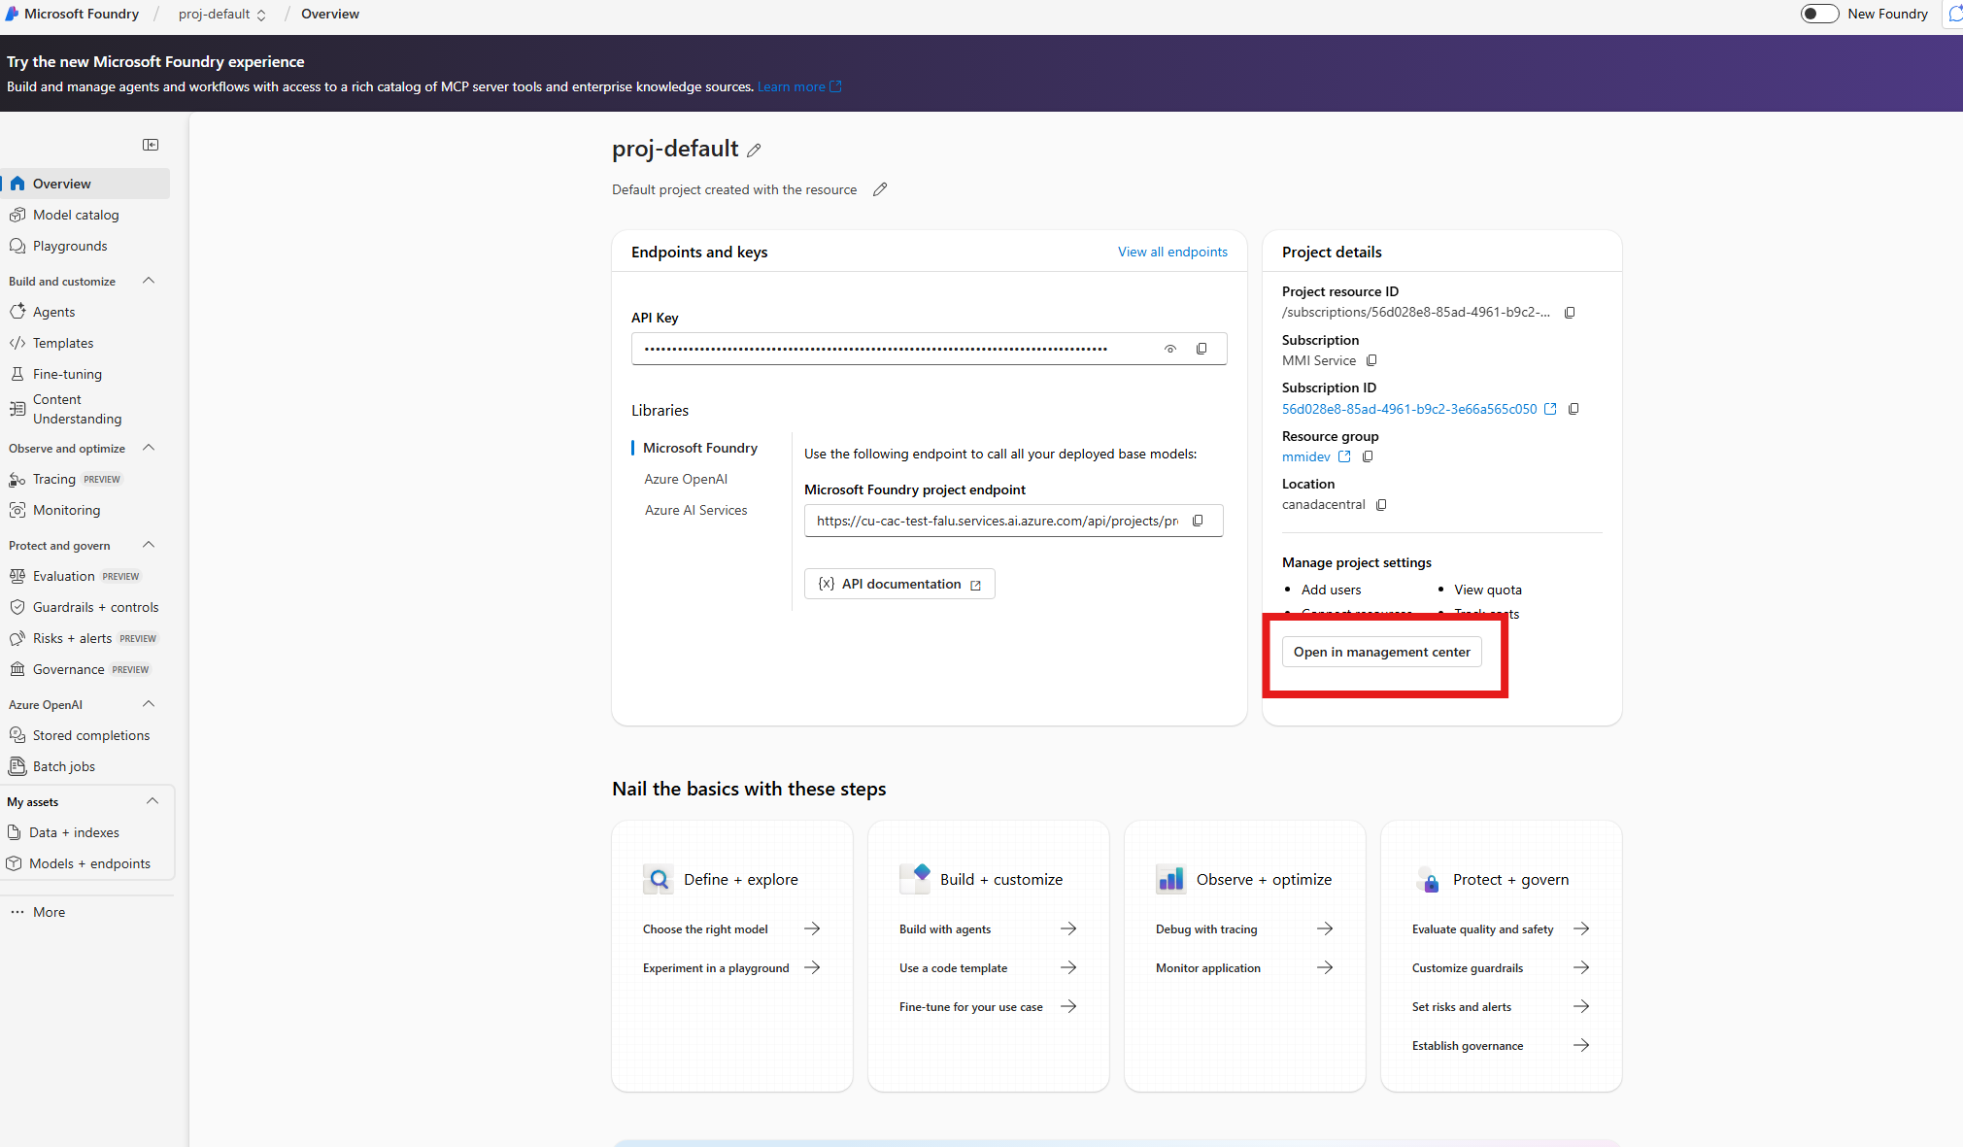Copy the canadacentral location
This screenshot has width=1963, height=1147.
click(x=1381, y=504)
